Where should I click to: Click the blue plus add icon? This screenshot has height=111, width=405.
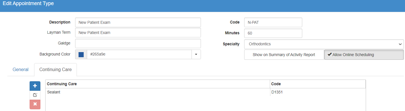[35, 86]
